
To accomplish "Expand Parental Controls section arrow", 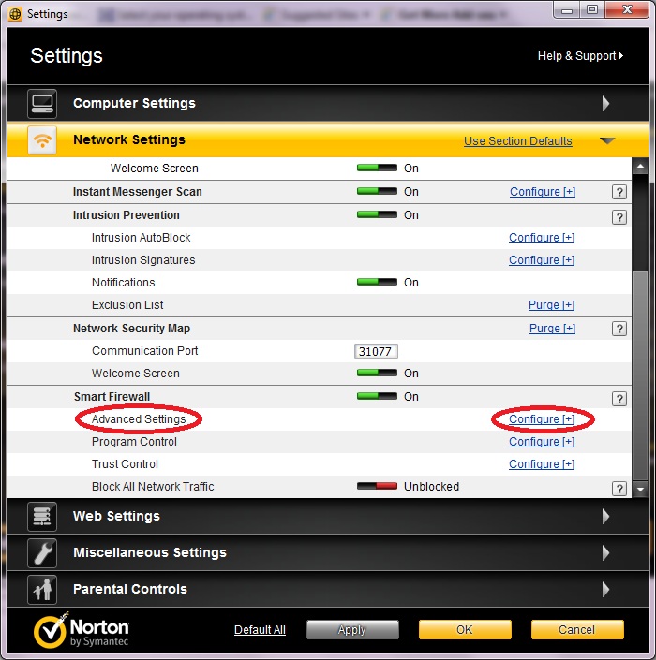I will pos(605,589).
